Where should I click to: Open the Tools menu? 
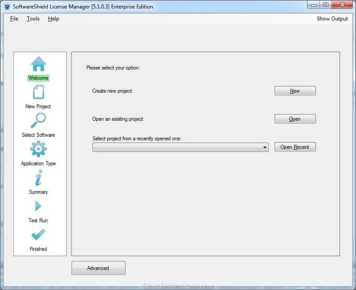coord(33,19)
